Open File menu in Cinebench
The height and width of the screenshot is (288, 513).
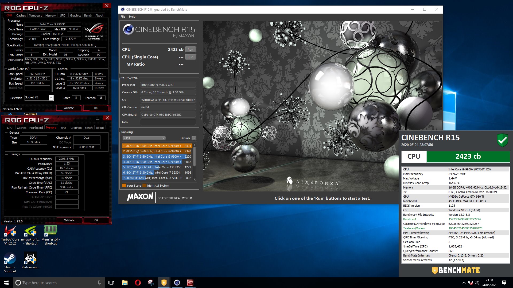[123, 17]
